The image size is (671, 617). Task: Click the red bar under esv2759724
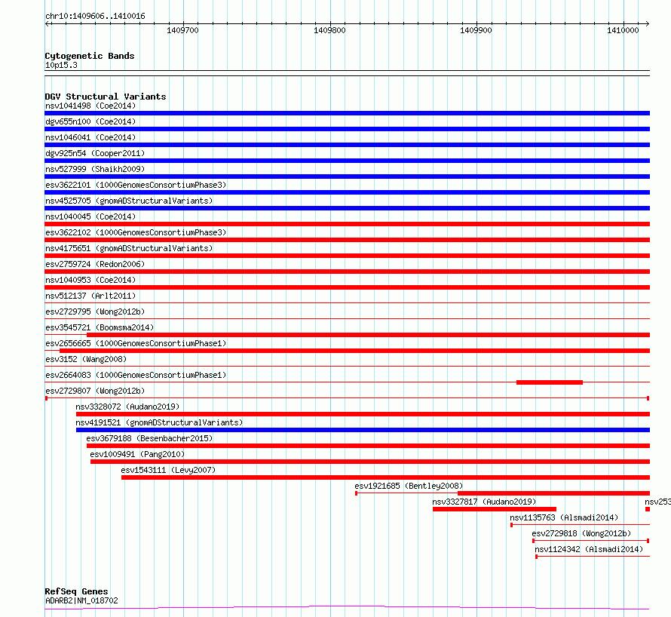click(x=347, y=272)
